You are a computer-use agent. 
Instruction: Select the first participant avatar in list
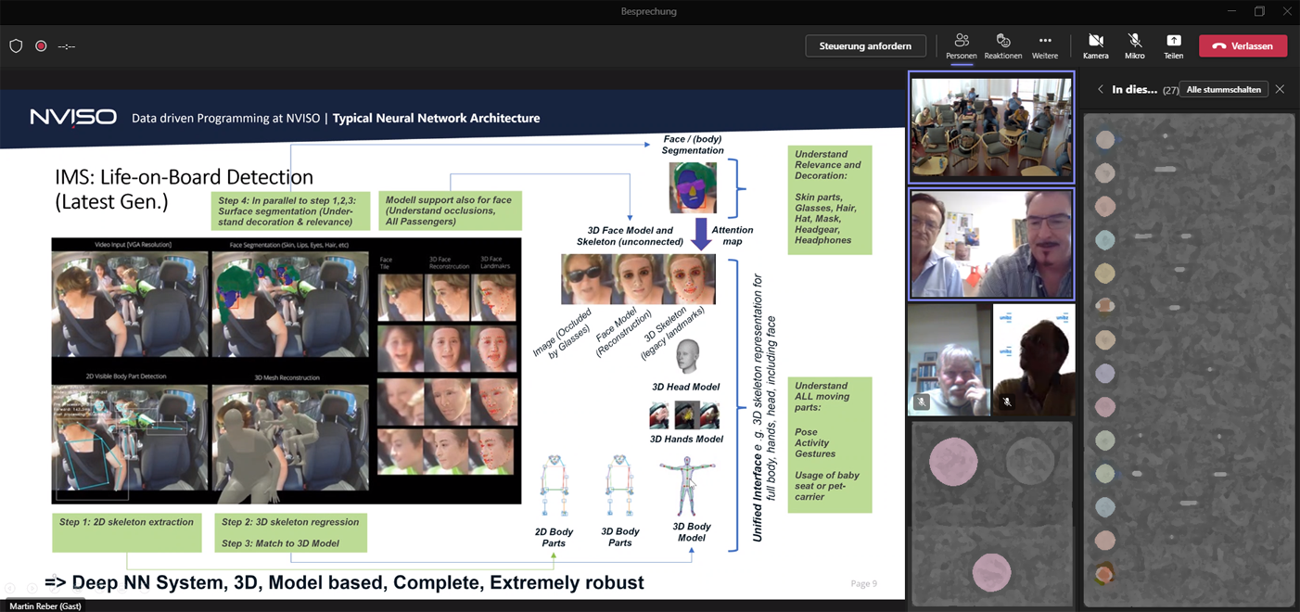pos(1105,140)
